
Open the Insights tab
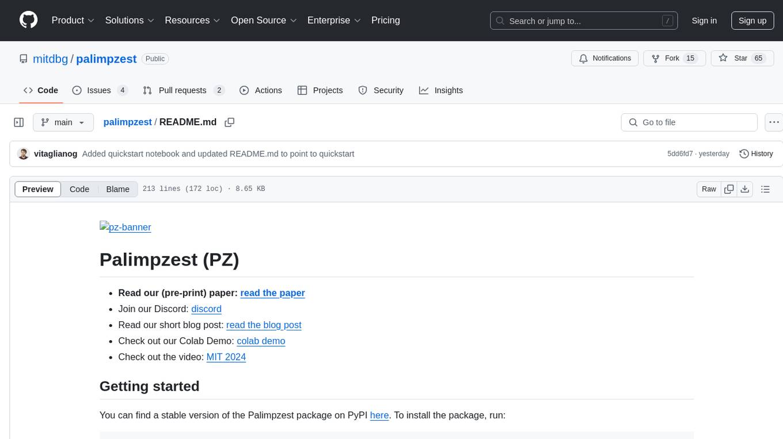(441, 90)
